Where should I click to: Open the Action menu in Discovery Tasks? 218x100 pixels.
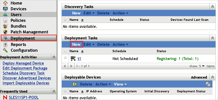(x=120, y=13)
